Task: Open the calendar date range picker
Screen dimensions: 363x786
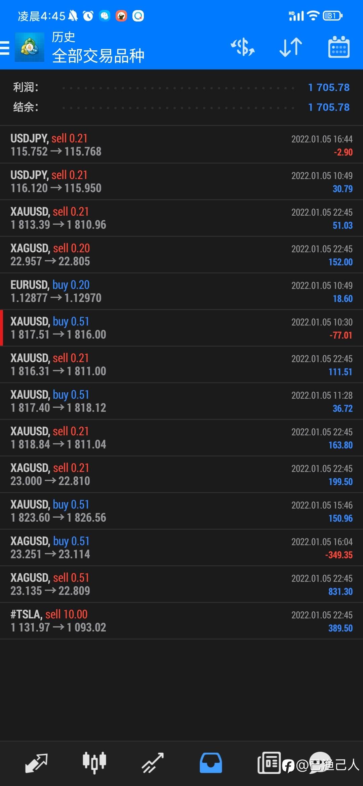Action: [339, 47]
